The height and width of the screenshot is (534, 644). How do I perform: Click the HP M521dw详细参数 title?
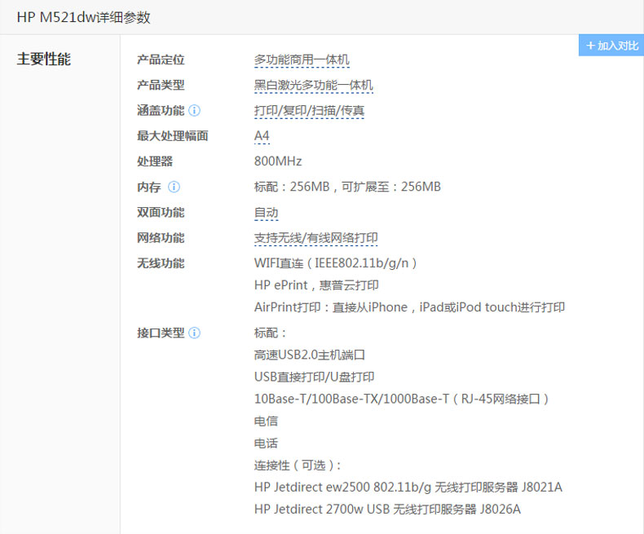(84, 17)
